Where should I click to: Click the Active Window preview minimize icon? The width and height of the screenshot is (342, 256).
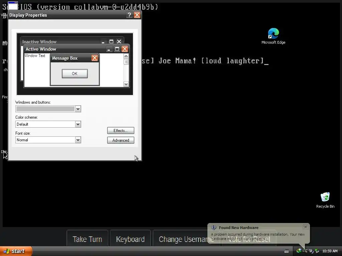click(x=109, y=49)
